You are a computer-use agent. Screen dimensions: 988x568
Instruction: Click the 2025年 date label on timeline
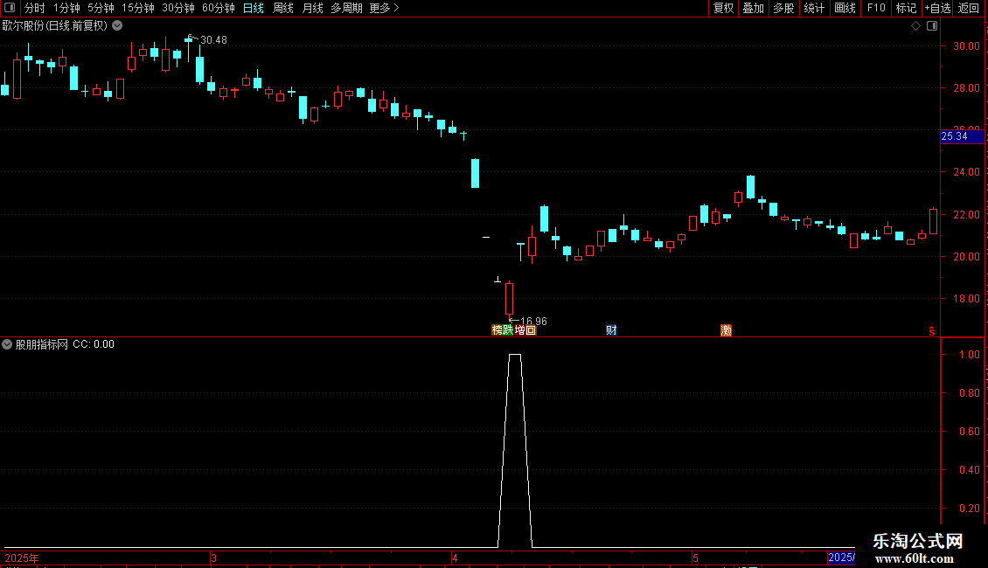22,558
